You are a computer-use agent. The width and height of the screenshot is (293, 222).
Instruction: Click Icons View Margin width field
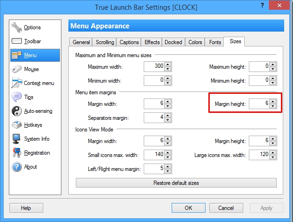[154, 141]
